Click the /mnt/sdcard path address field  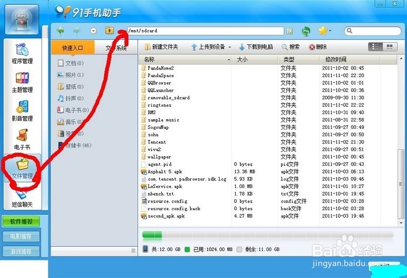205,31
